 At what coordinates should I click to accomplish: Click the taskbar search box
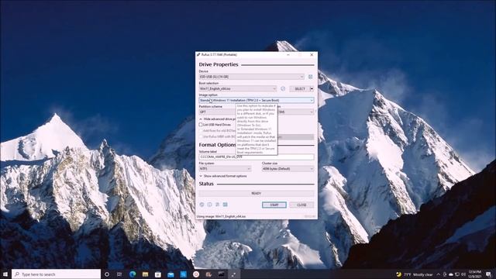pos(57,274)
